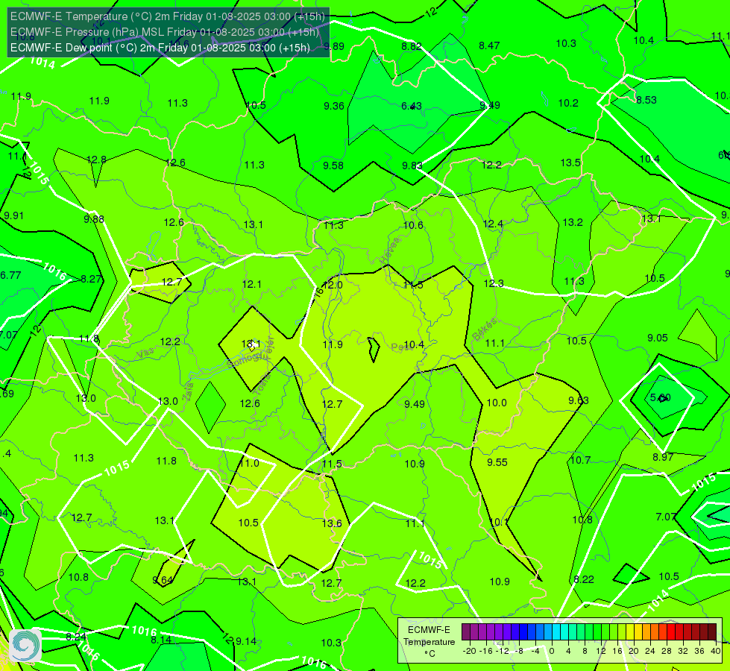Click the 11.0 value on the map
Image resolution: width=730 pixels, height=671 pixels.
(x=250, y=463)
